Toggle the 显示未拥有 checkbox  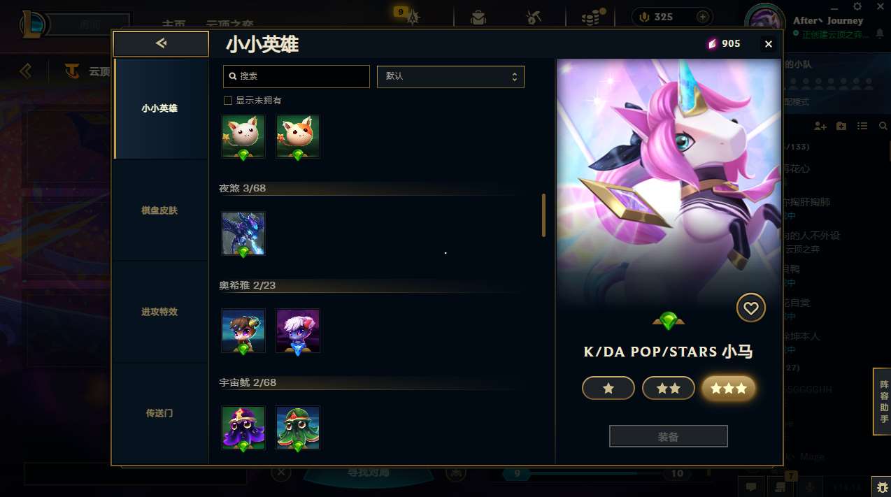[228, 101]
